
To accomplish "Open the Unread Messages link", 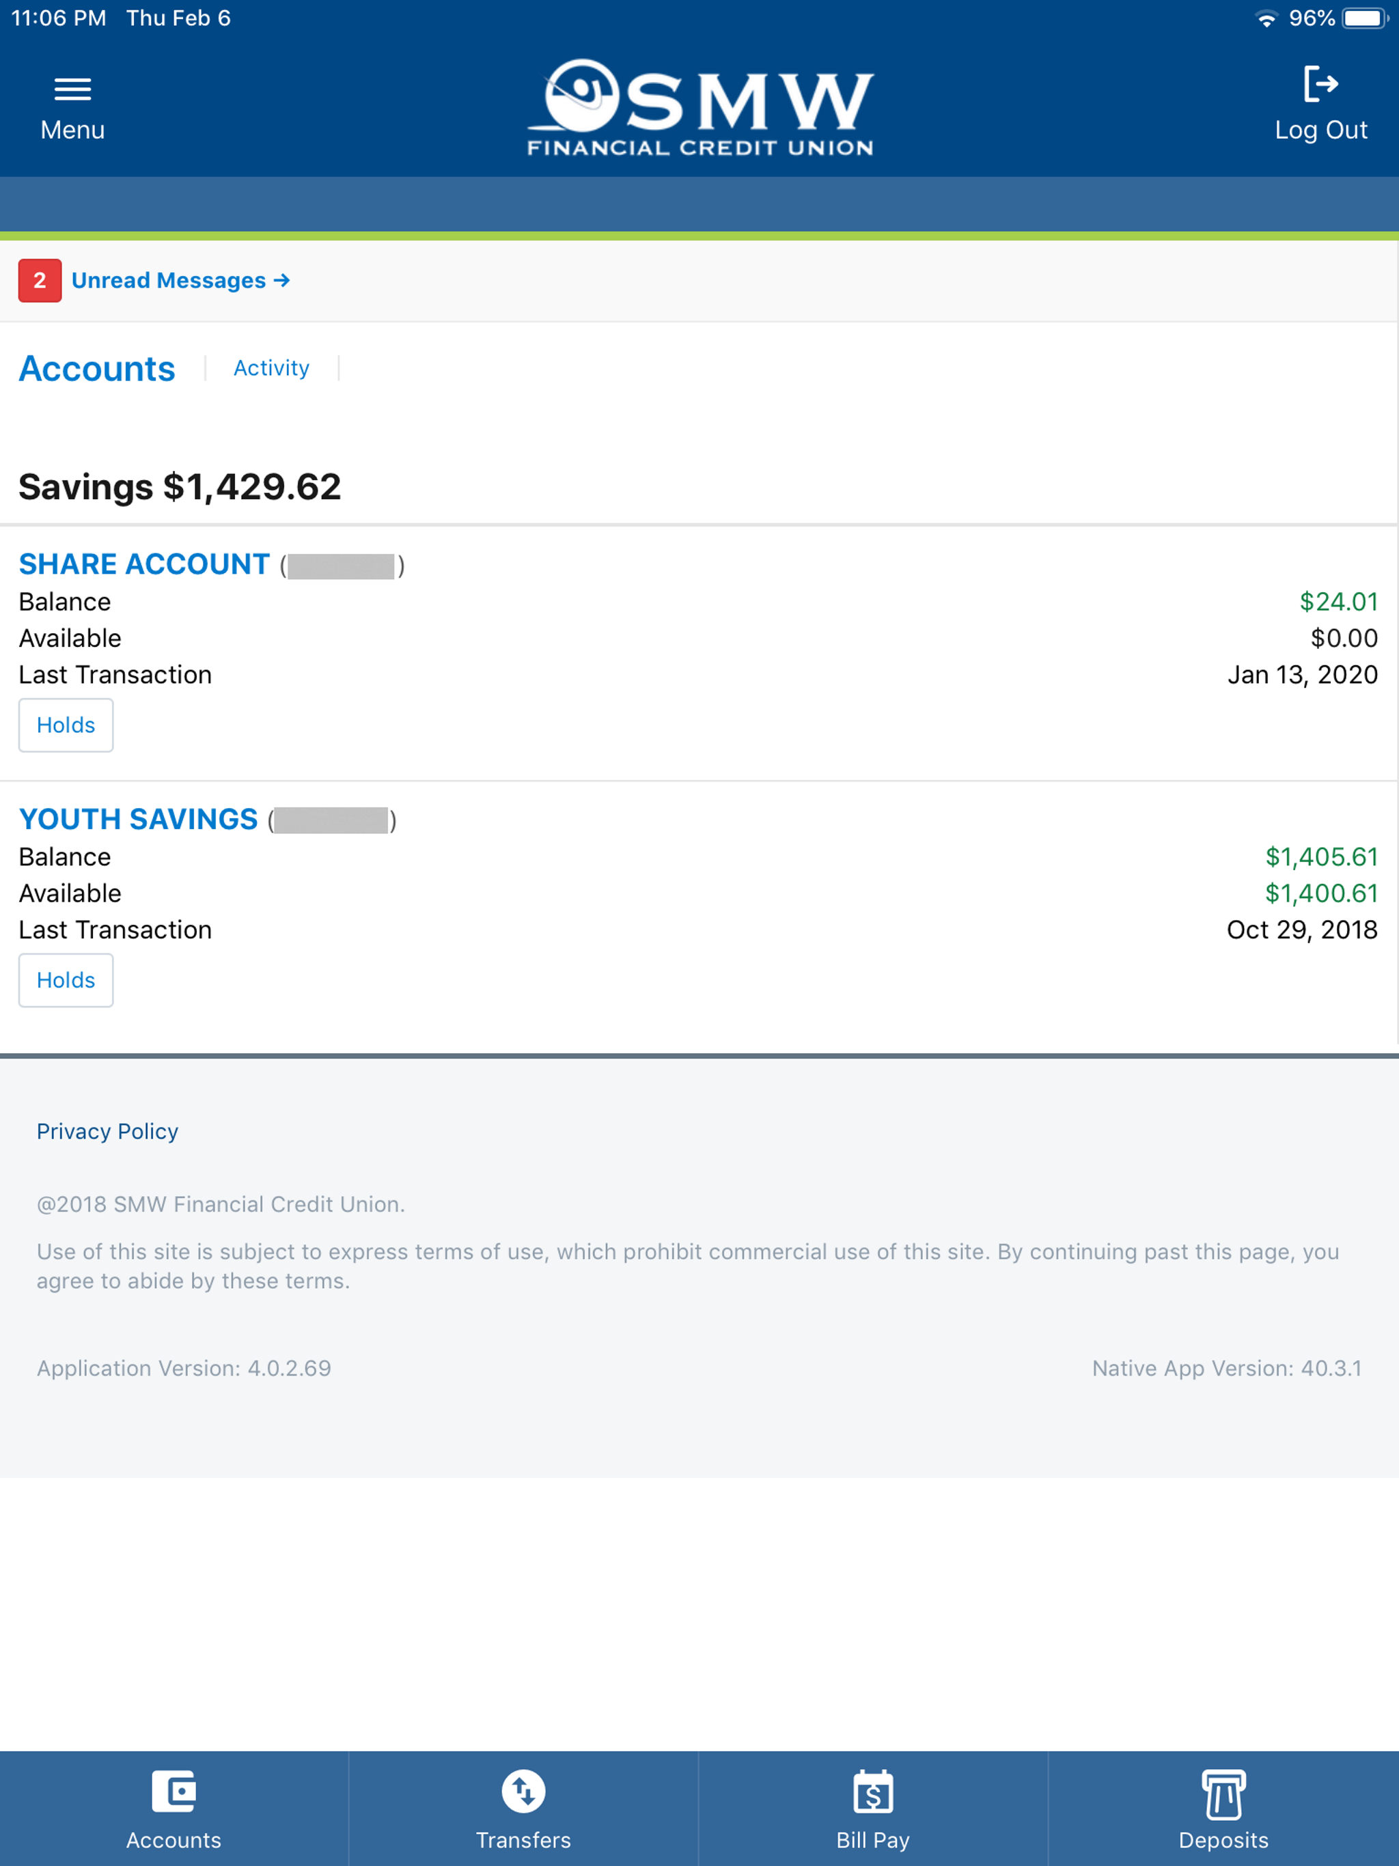I will coord(180,281).
